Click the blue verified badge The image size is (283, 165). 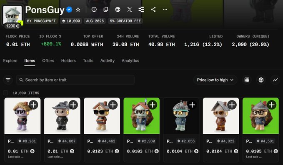coord(69,10)
